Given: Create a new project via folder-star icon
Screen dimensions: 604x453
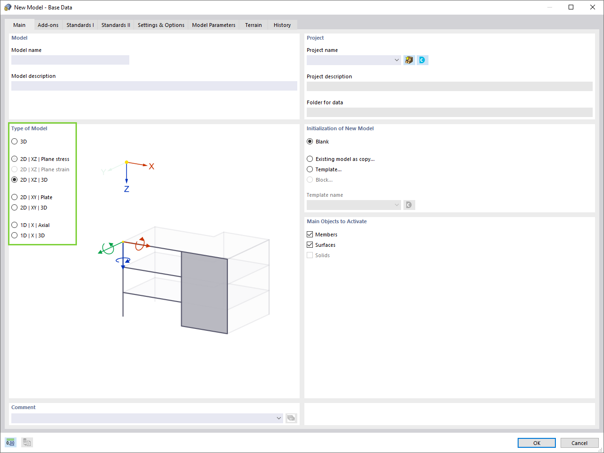Looking at the screenshot, I should [x=409, y=60].
